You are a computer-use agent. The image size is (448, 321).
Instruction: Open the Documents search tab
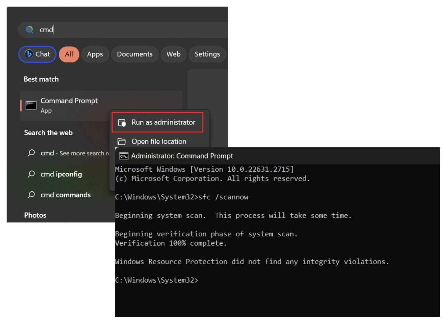click(135, 54)
